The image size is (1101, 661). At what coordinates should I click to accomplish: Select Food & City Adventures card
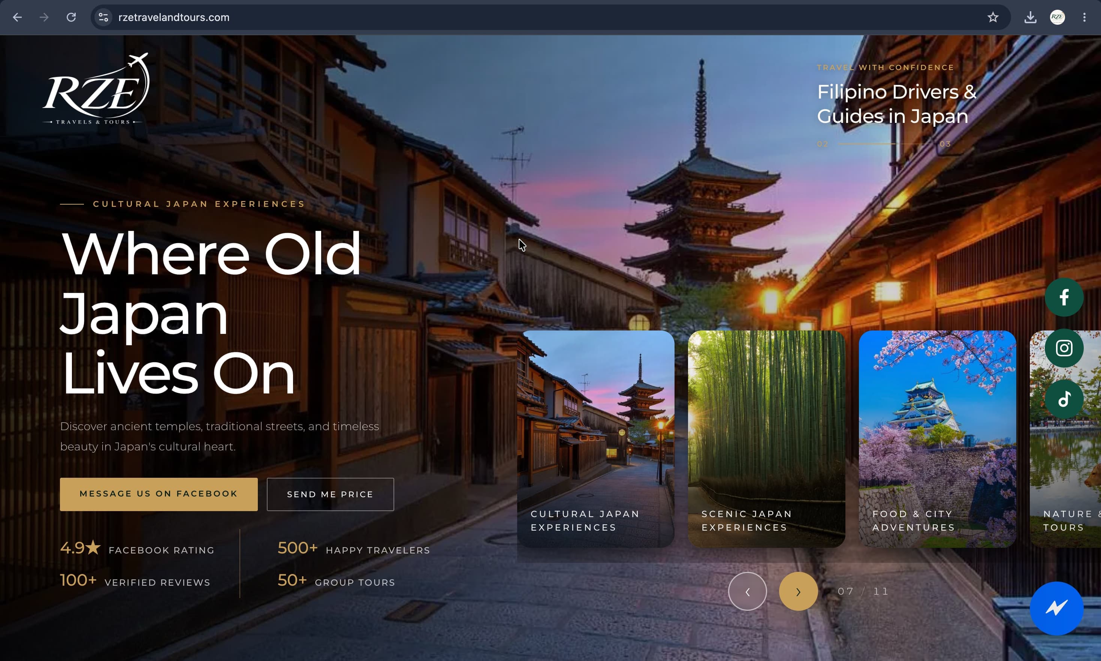click(937, 439)
